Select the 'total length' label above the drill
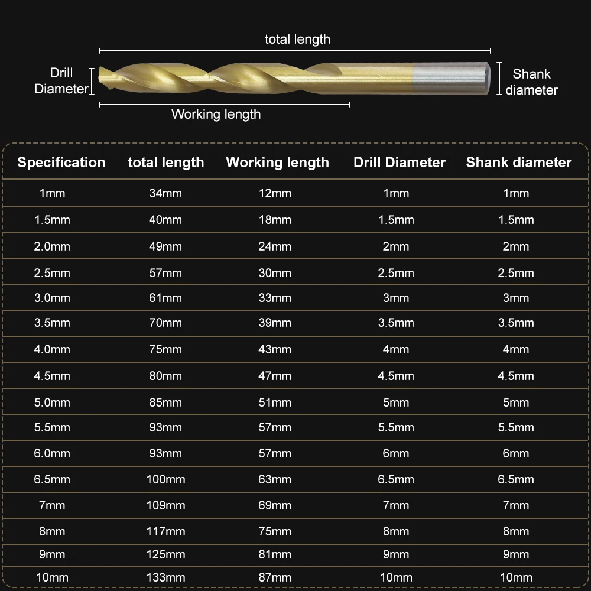591x591 pixels. coord(297,39)
